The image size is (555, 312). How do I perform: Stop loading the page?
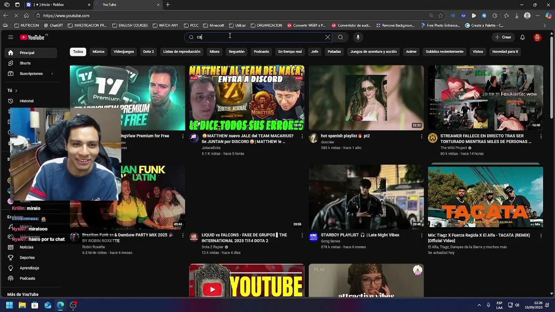tap(16, 16)
